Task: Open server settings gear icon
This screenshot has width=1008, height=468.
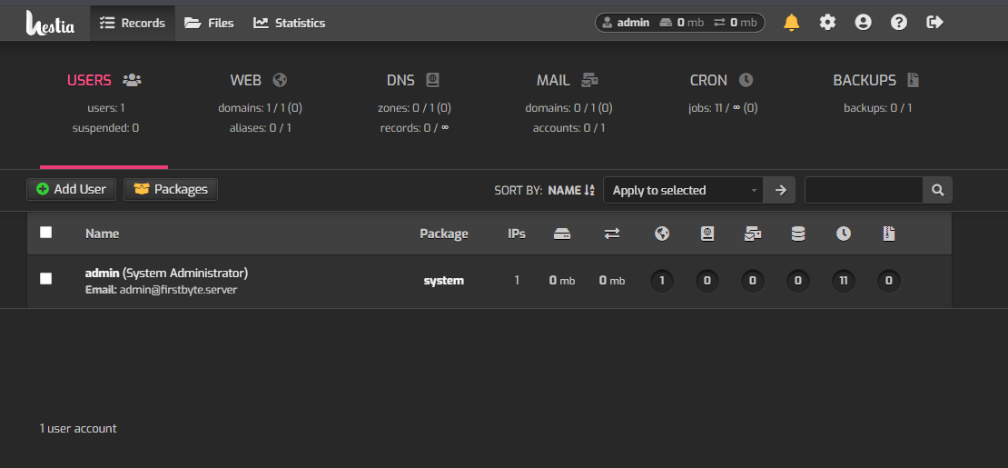Action: click(x=827, y=23)
